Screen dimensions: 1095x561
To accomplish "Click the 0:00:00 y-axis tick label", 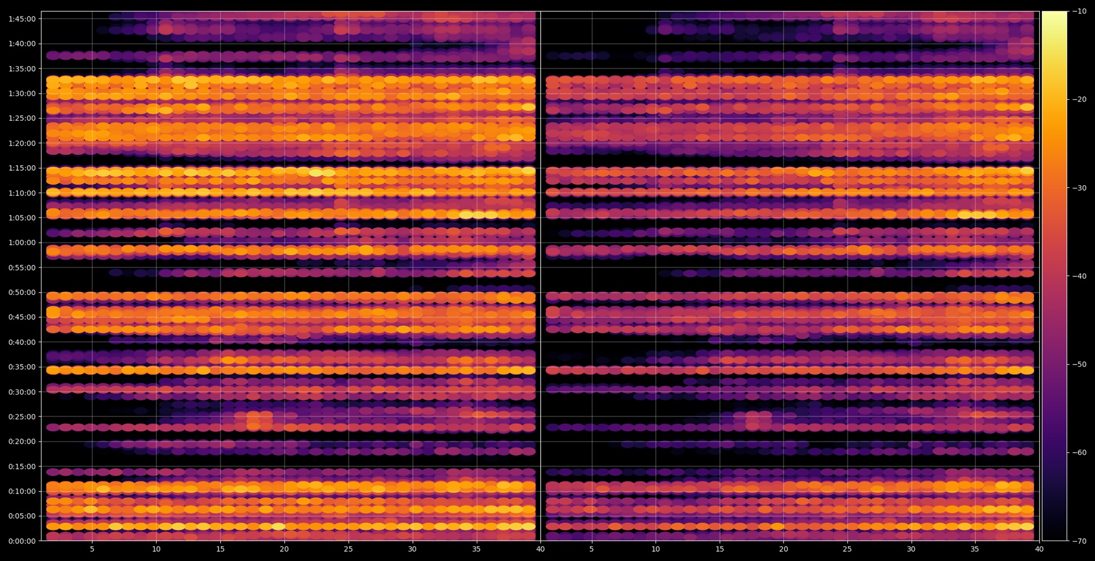I will pyautogui.click(x=22, y=541).
